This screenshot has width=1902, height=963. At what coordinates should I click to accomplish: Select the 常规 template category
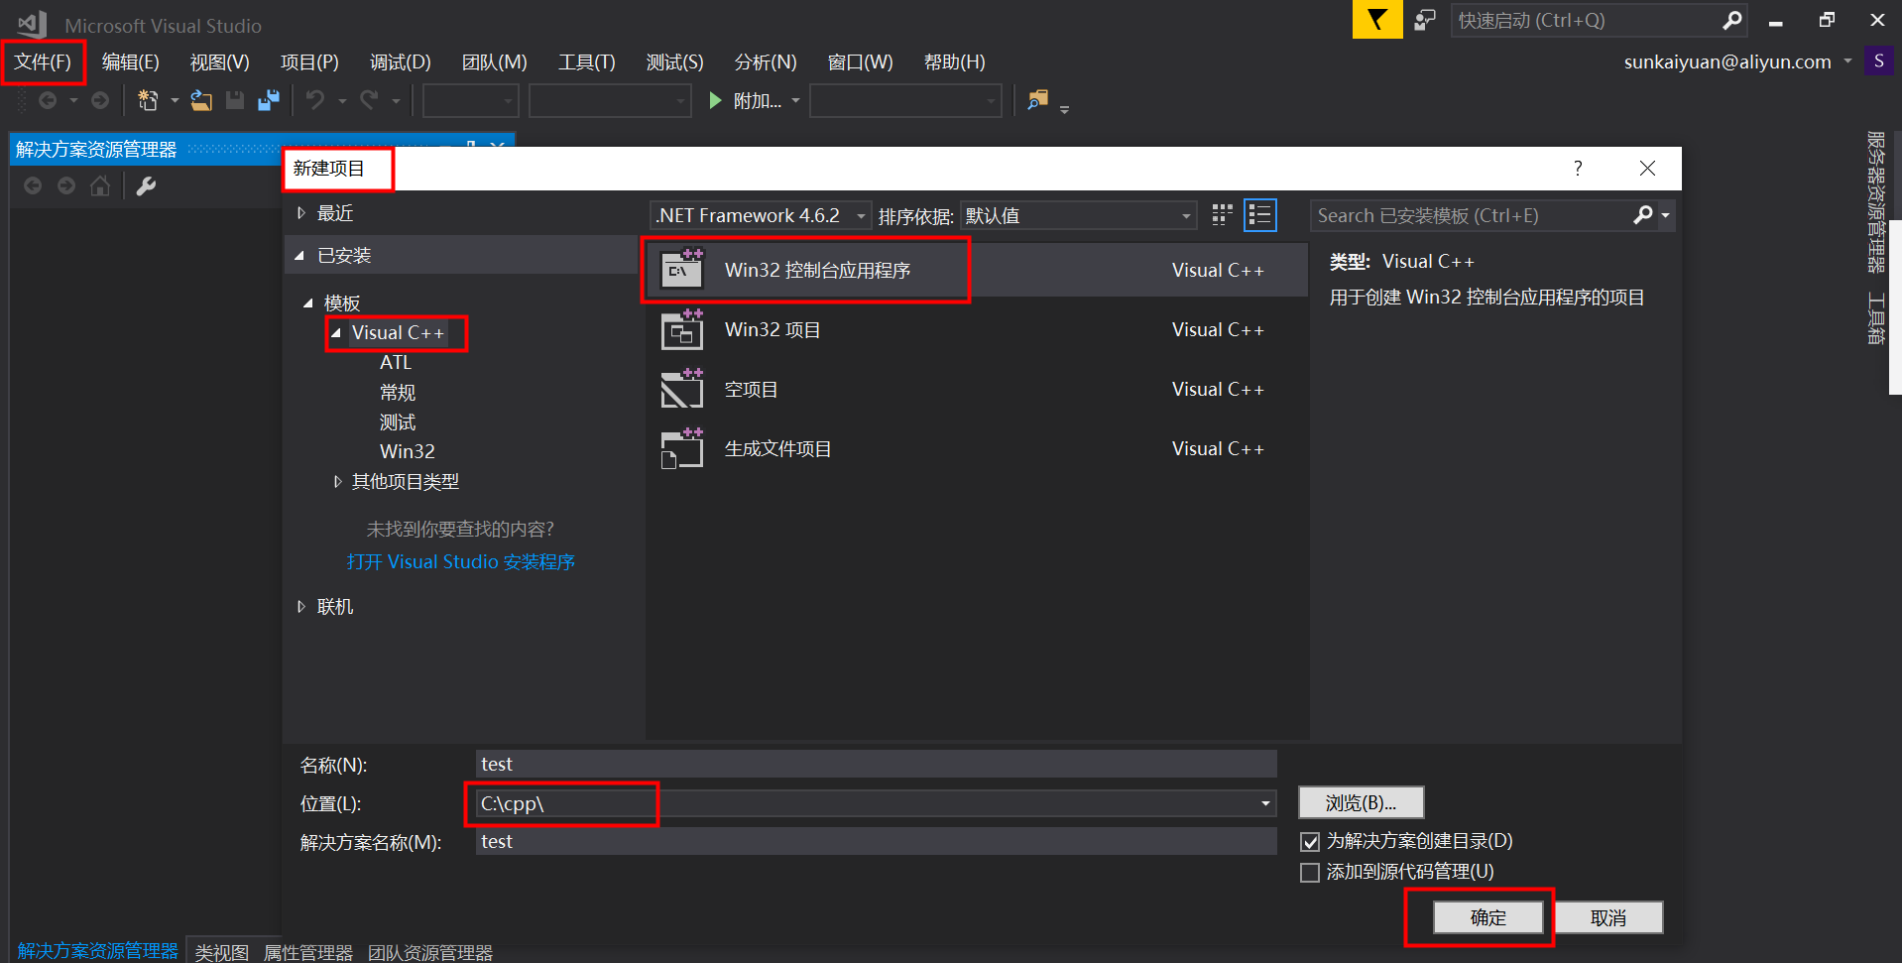[397, 393]
